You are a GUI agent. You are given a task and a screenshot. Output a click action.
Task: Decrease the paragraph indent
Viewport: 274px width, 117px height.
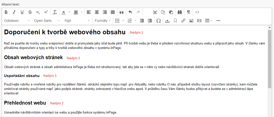(142, 21)
